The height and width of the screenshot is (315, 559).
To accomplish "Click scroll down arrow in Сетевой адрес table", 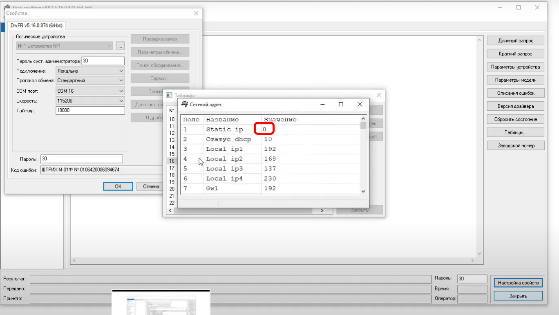I will (363, 191).
